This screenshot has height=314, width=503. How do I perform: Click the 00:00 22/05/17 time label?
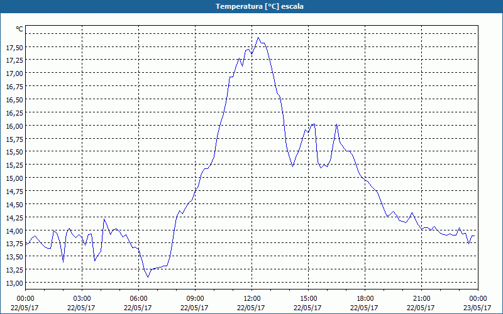[x=25, y=303]
